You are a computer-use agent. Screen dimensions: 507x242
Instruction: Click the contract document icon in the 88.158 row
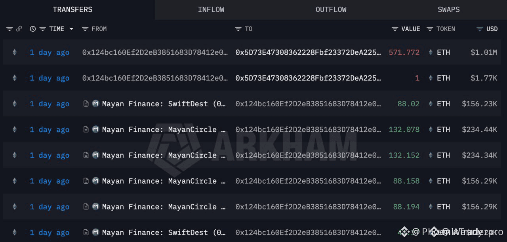coord(86,181)
